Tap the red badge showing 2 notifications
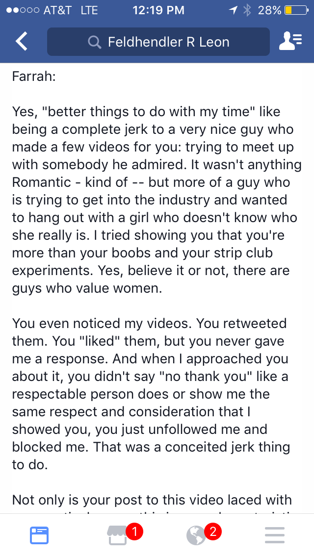The width and height of the screenshot is (314, 557). click(213, 532)
